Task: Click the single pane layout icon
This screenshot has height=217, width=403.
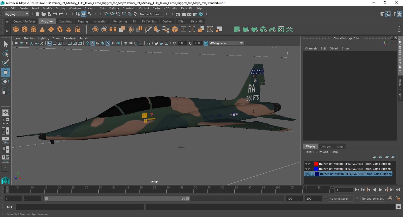Action: click(5, 112)
